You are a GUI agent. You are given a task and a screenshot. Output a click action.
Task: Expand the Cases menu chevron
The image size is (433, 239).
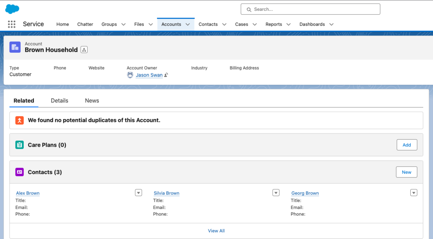(x=255, y=24)
